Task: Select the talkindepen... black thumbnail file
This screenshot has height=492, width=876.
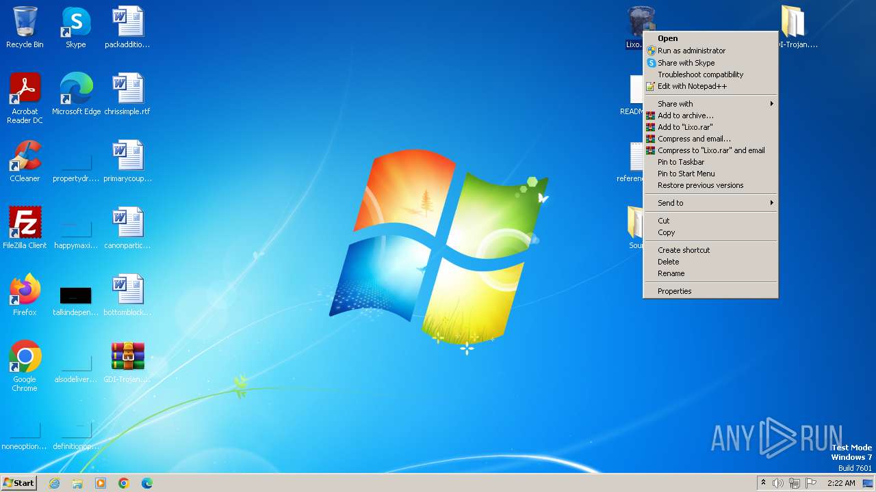Action: (76, 301)
